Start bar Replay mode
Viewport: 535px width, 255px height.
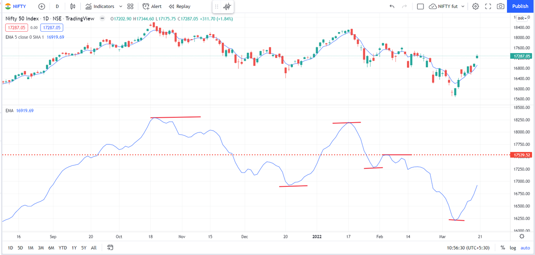tap(179, 6)
